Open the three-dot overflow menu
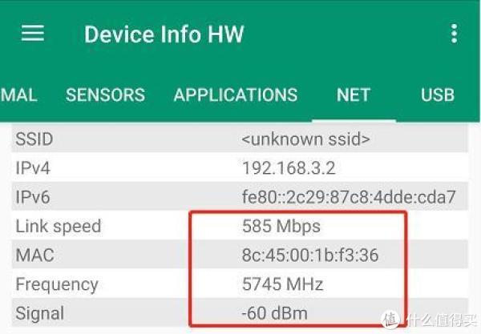The height and width of the screenshot is (334, 481). [x=455, y=34]
